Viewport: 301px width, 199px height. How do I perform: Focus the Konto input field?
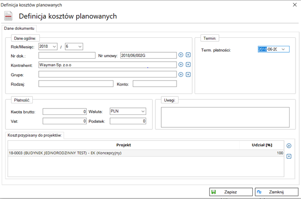[155, 84]
